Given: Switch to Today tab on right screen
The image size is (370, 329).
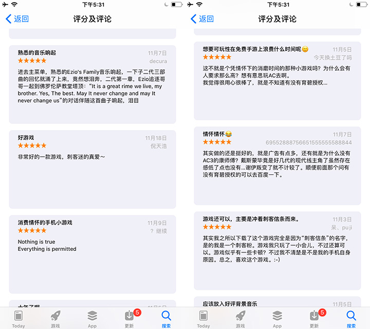Looking at the screenshot, I should 203,319.
